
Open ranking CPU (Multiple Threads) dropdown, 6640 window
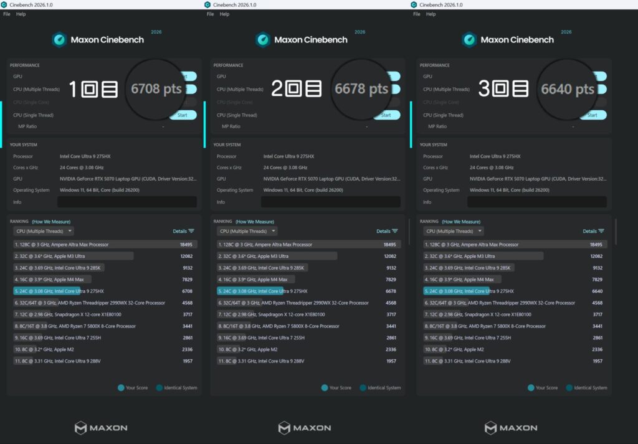(x=454, y=231)
